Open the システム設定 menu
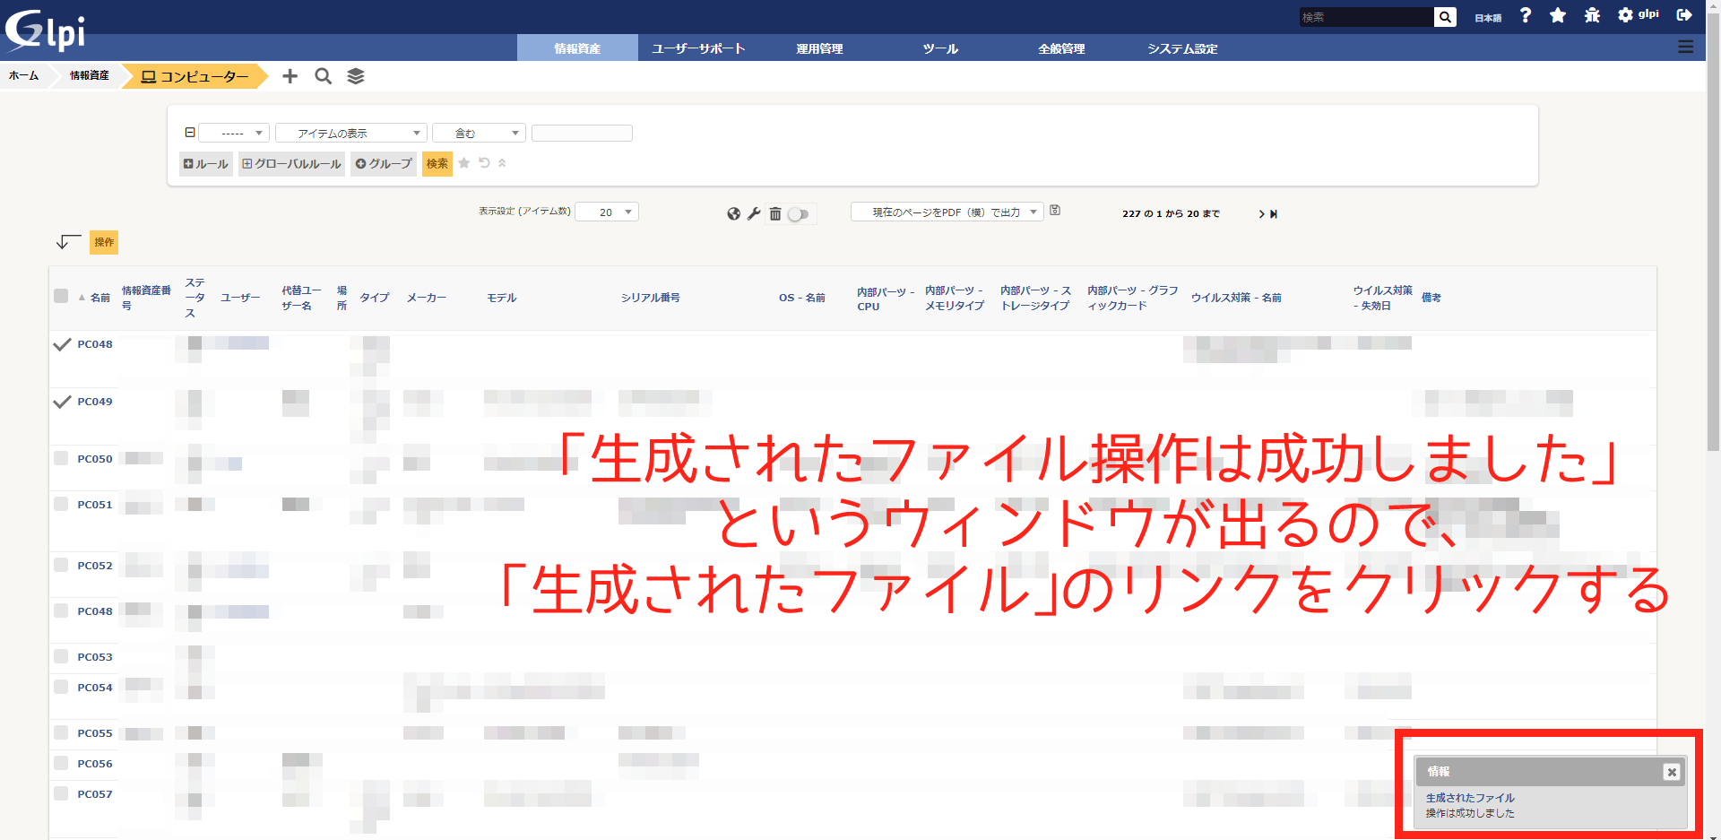Image resolution: width=1721 pixels, height=840 pixels. [x=1182, y=48]
